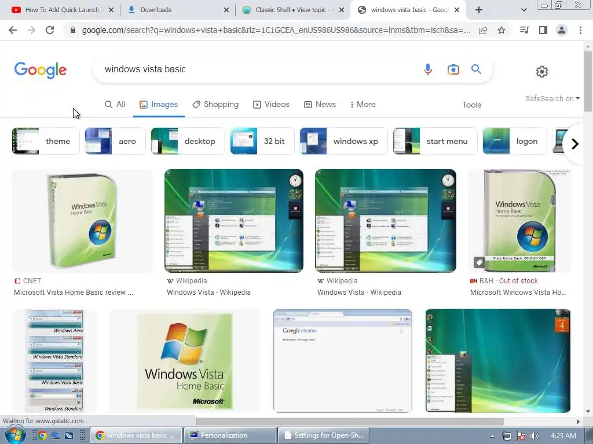Screen dimensions: 593x444
Task: Open the tab search dropdown arrow
Action: (x=524, y=10)
